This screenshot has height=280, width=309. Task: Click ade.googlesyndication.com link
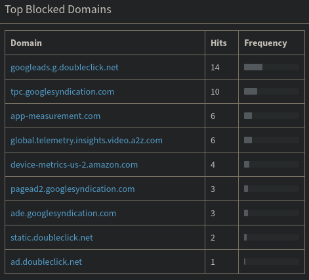click(64, 214)
